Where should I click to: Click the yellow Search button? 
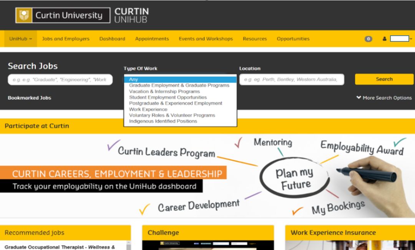[384, 79]
